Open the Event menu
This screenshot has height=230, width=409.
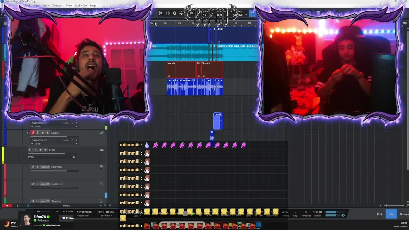point(36,6)
